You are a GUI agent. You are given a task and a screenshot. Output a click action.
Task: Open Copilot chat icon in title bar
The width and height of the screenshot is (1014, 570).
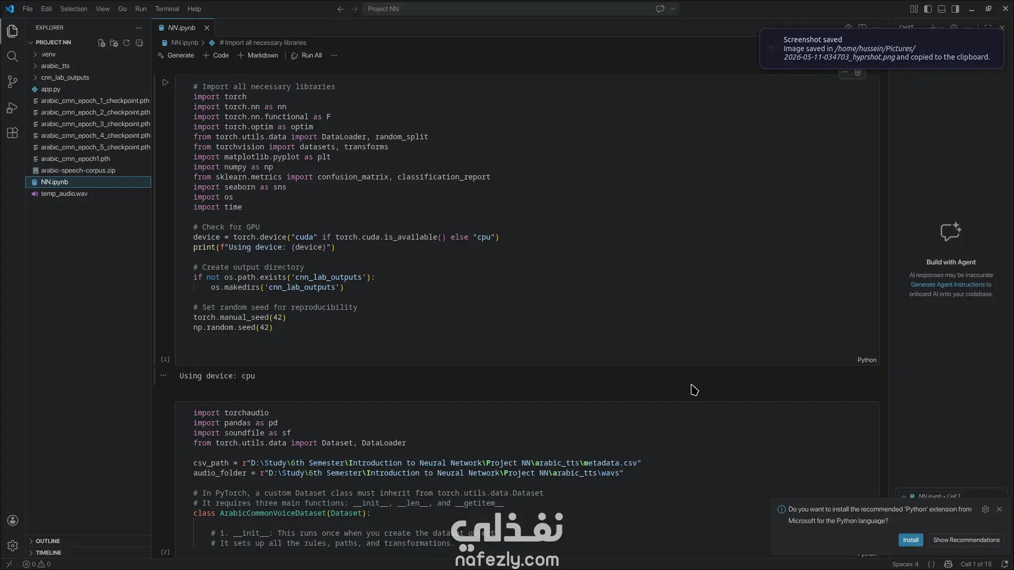[x=660, y=9]
